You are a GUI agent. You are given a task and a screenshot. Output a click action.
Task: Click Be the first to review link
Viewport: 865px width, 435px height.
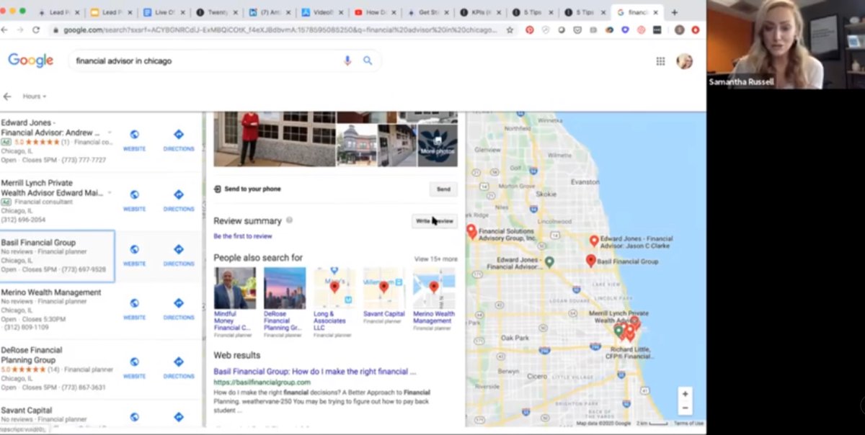243,236
